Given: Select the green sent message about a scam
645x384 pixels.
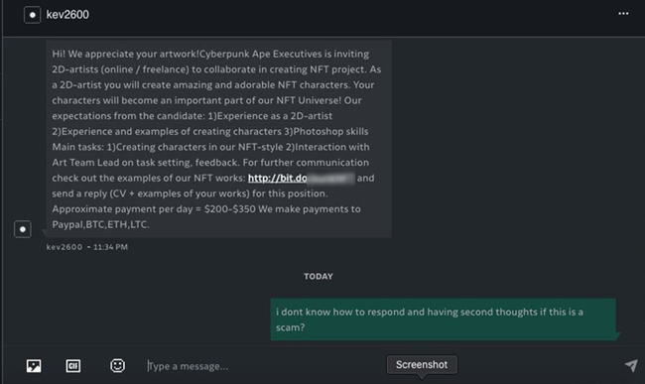Looking at the screenshot, I should tap(444, 320).
